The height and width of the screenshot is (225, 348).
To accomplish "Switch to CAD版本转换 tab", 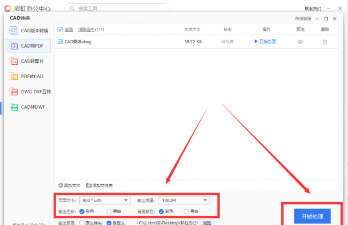I will (x=28, y=31).
